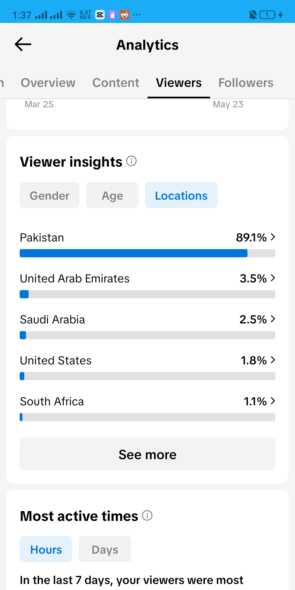Tap the CapCut notification icon

100,15
